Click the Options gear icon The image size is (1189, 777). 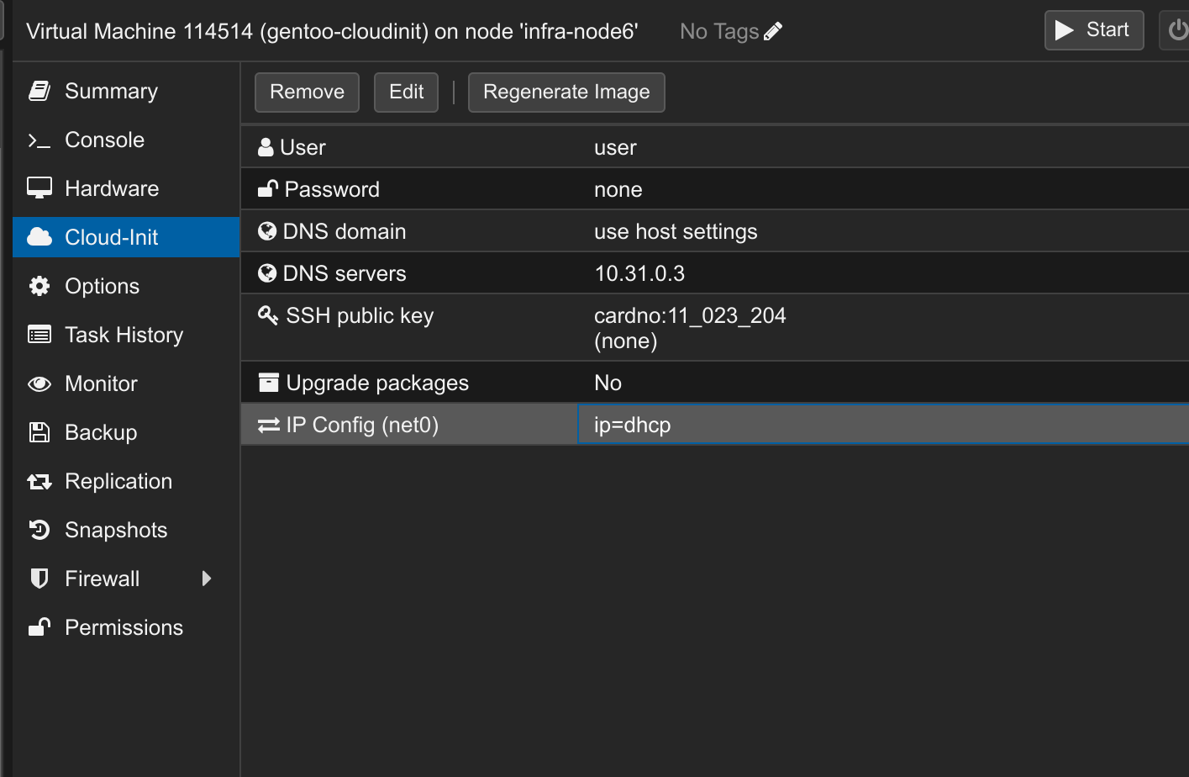39,286
